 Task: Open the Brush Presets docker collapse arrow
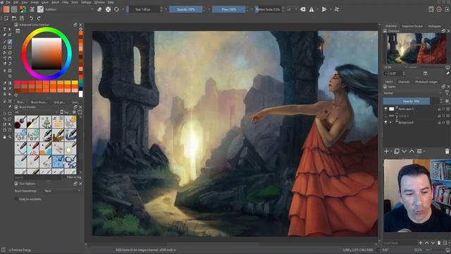click(16, 107)
